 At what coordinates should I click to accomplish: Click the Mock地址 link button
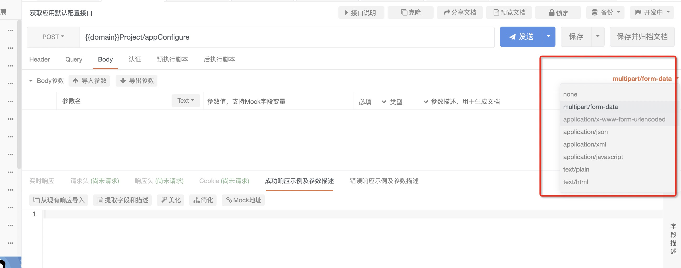coord(243,200)
